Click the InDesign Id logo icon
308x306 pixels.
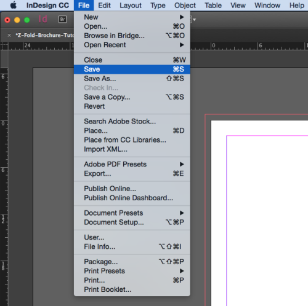[x=43, y=19]
